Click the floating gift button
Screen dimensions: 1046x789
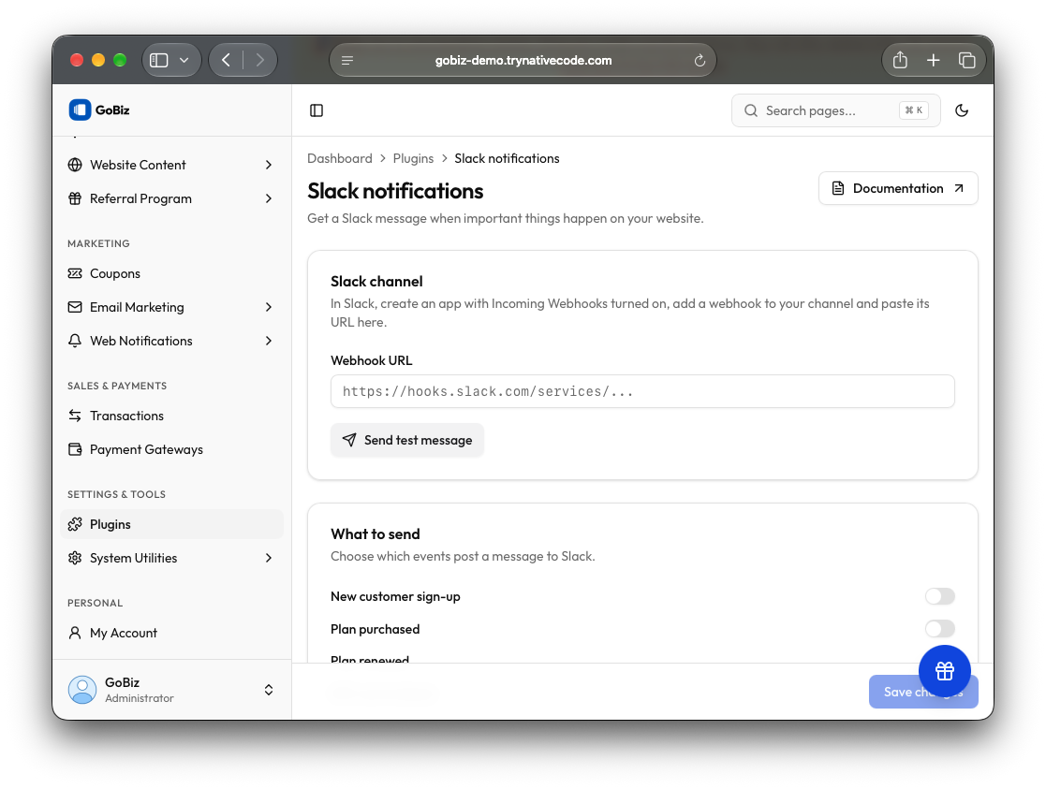944,671
